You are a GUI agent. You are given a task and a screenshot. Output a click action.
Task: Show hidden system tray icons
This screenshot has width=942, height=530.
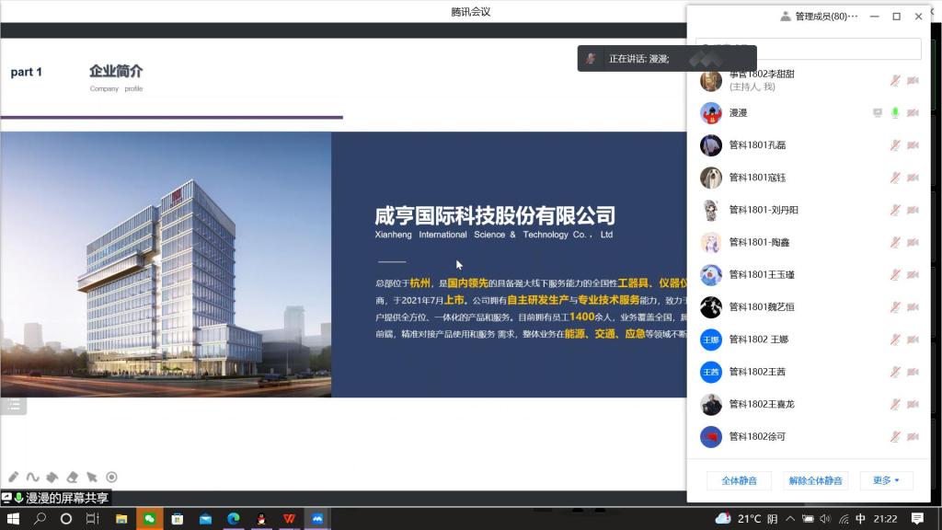coord(807,519)
